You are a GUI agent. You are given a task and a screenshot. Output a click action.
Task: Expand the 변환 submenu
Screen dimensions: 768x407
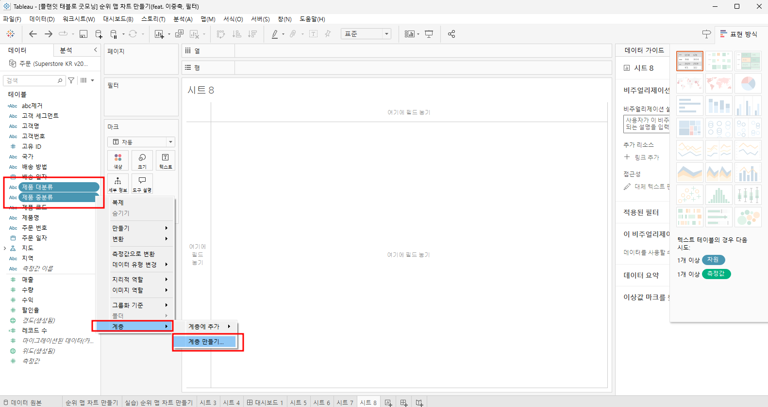coord(140,239)
